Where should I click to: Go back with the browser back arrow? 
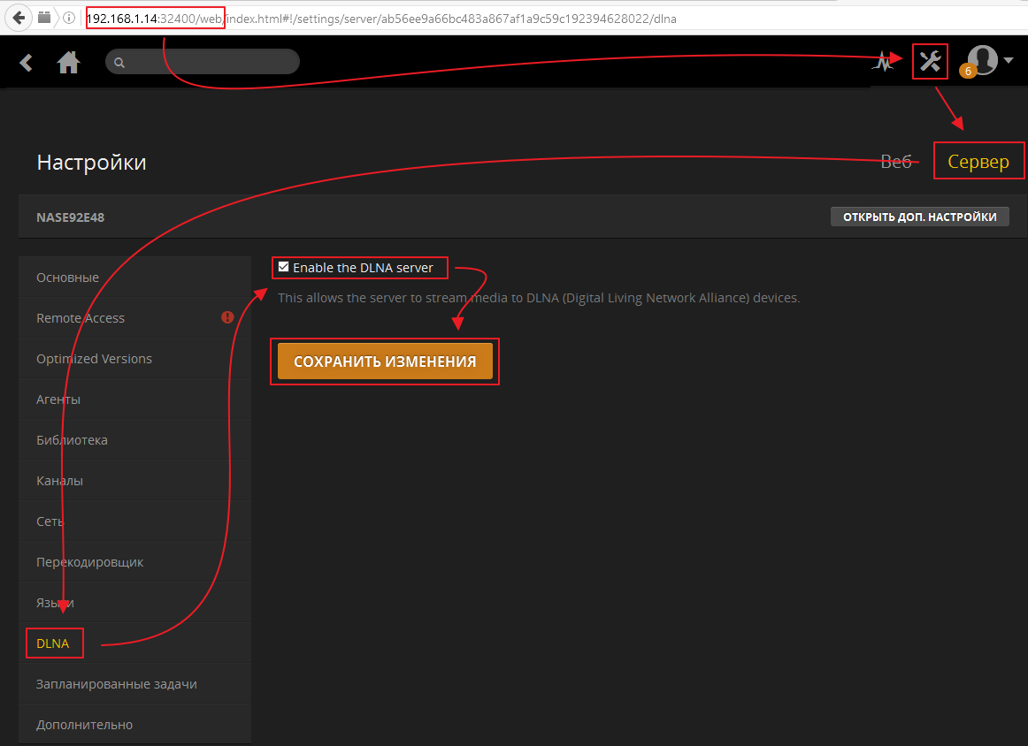(x=19, y=18)
